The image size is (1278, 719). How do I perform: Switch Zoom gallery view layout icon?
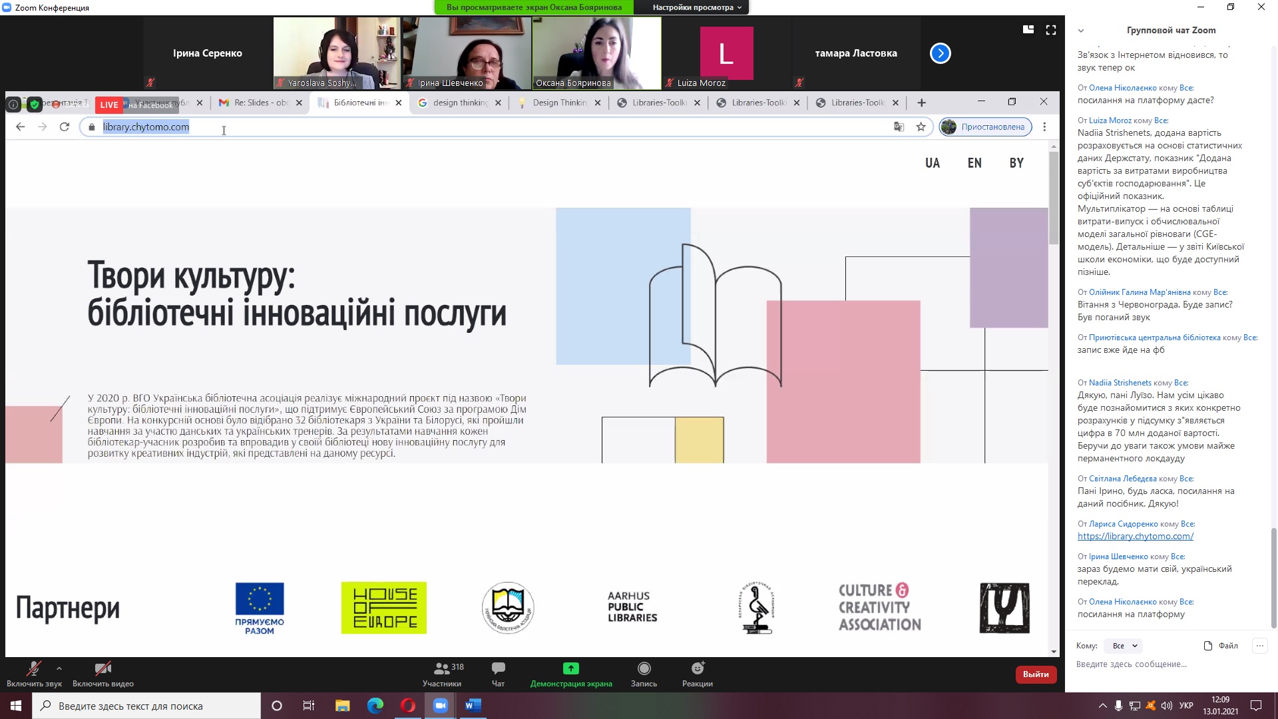tap(1028, 29)
